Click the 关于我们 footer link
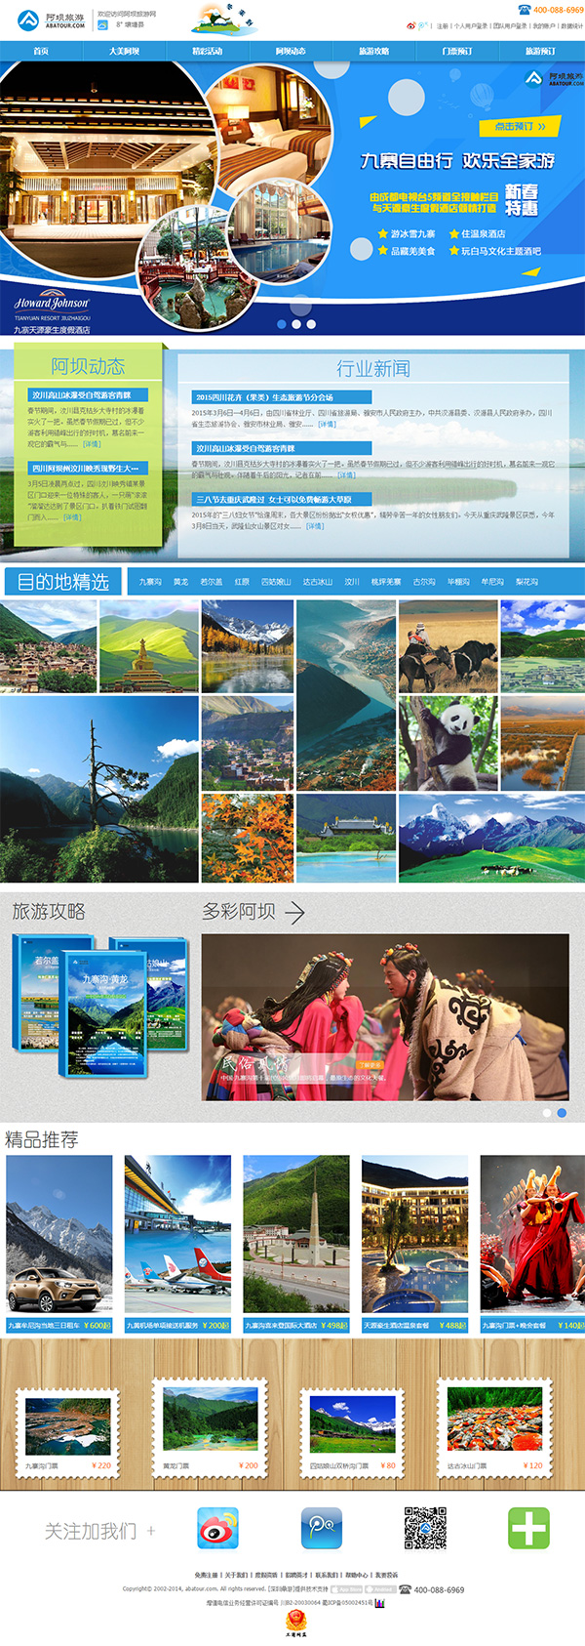This screenshot has height=1646, width=585. 236,1575
